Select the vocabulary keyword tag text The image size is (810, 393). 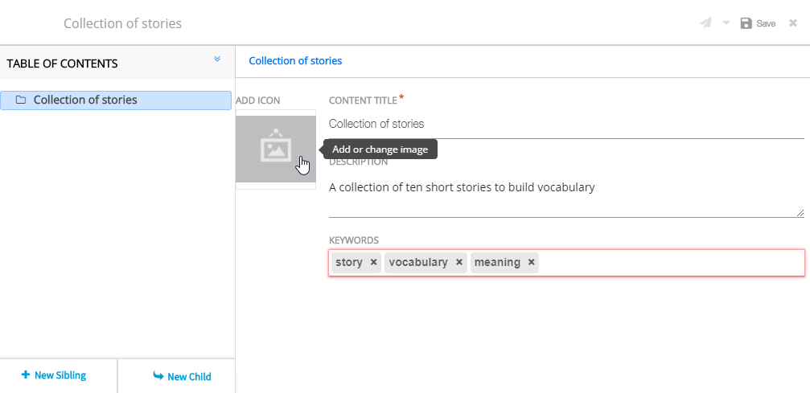417,263
